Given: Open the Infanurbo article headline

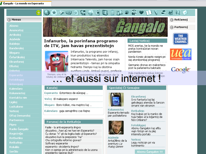Looking at the screenshot, I should pos(81,43).
